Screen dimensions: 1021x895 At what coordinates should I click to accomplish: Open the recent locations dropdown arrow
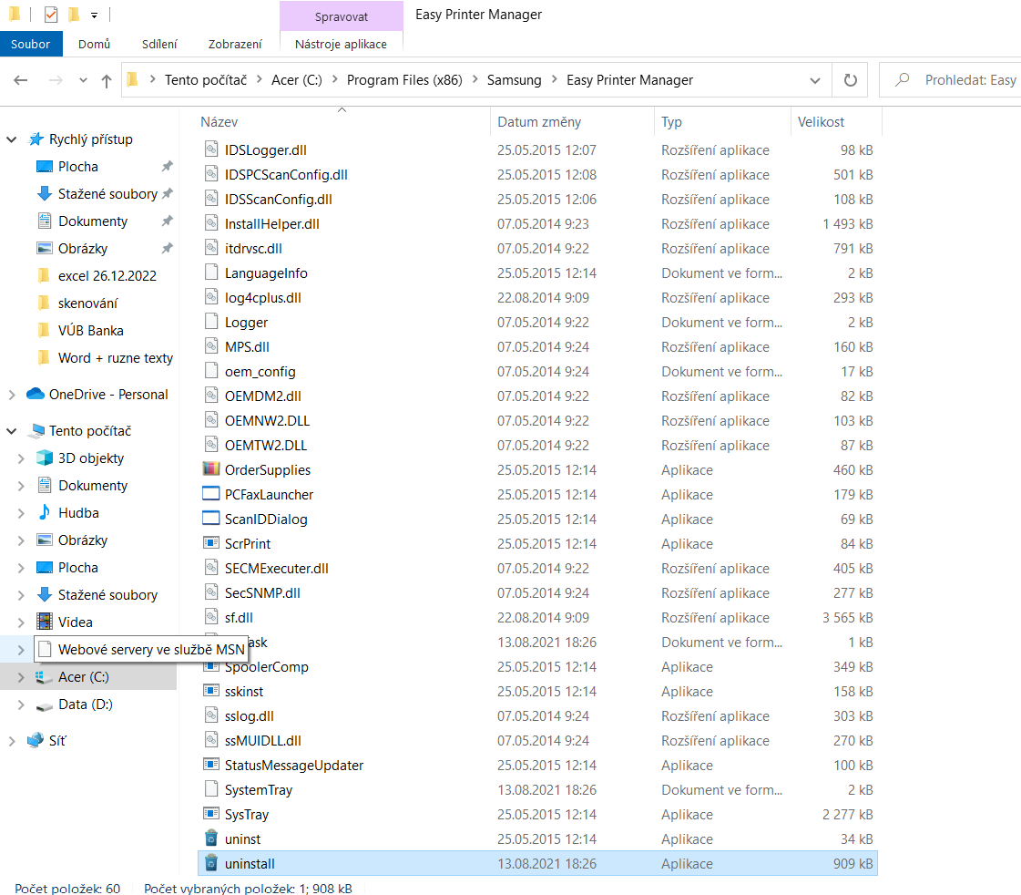pyautogui.click(x=83, y=80)
